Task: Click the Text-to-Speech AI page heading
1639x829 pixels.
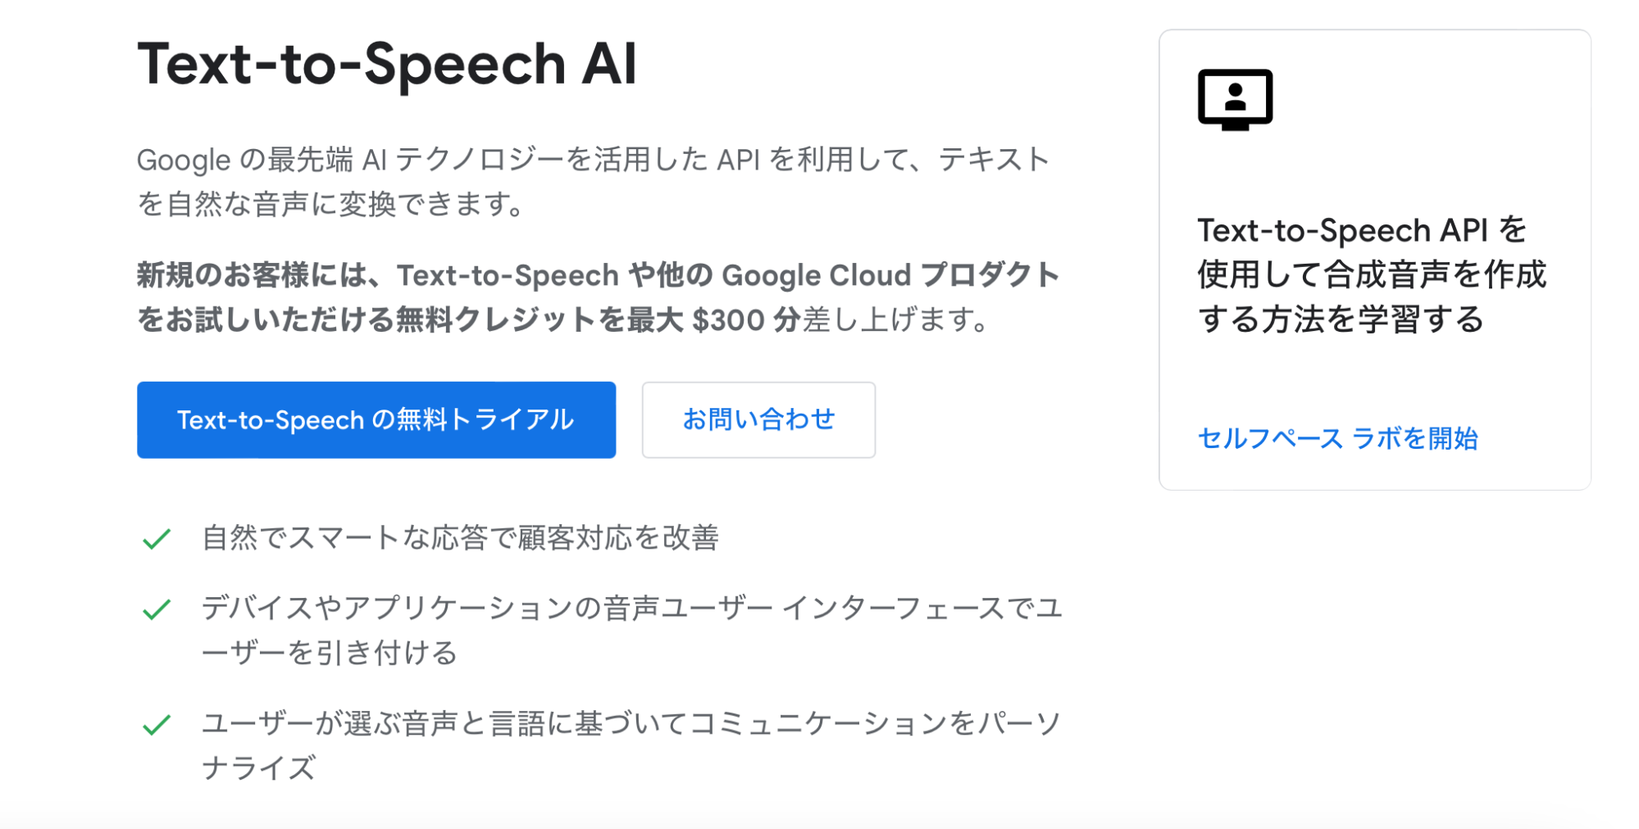Action: (386, 64)
